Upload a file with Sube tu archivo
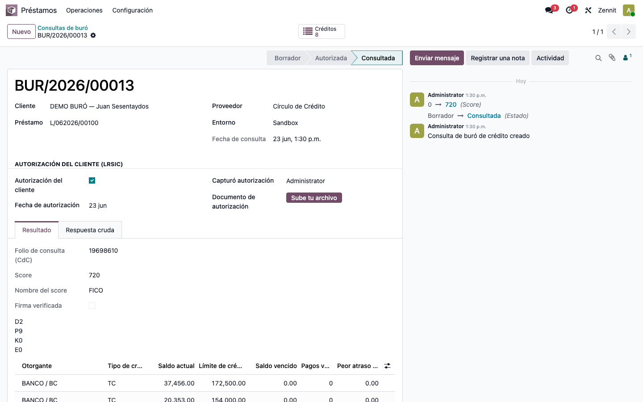 click(x=314, y=198)
